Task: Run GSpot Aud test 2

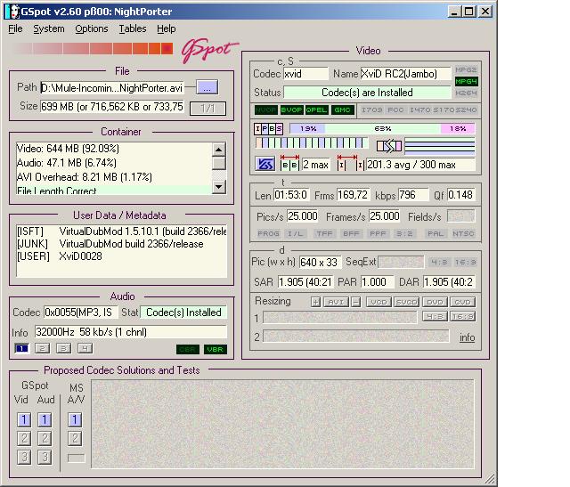Action: [x=45, y=438]
